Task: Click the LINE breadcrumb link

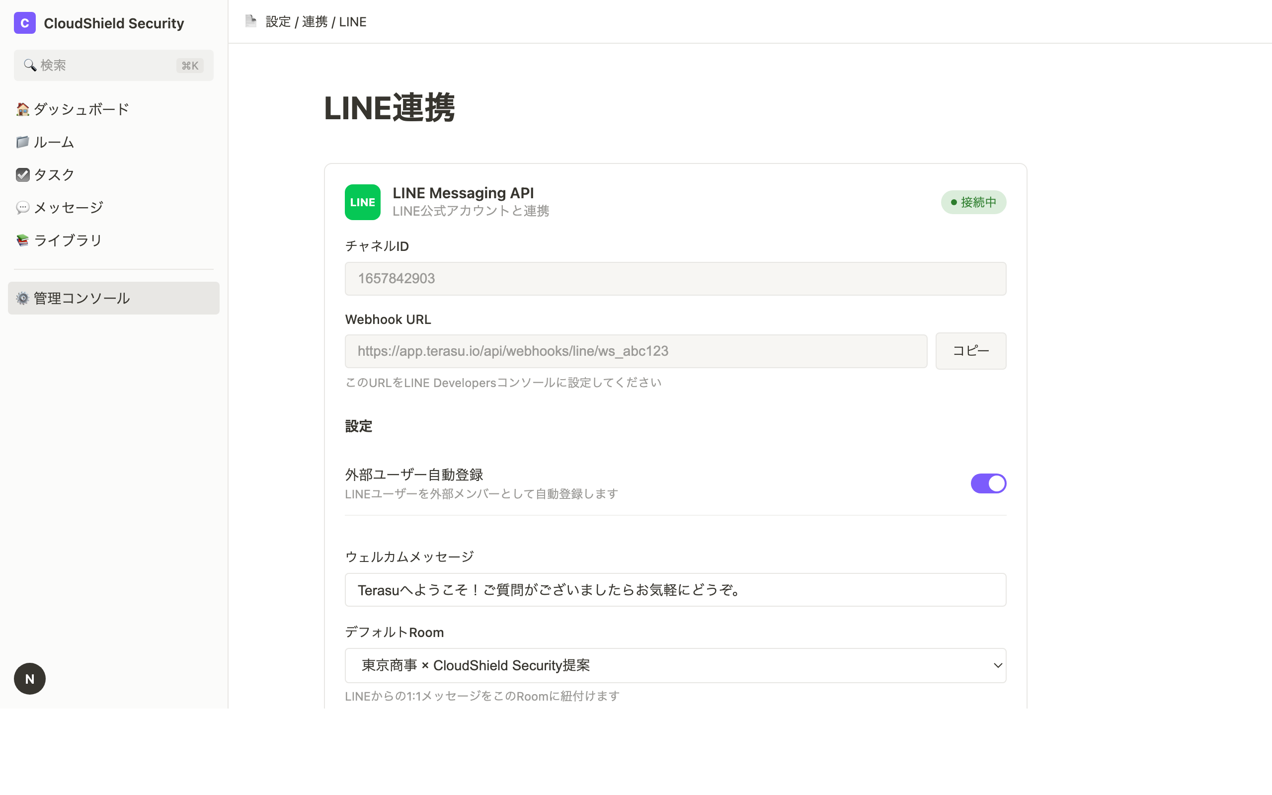Action: tap(353, 21)
